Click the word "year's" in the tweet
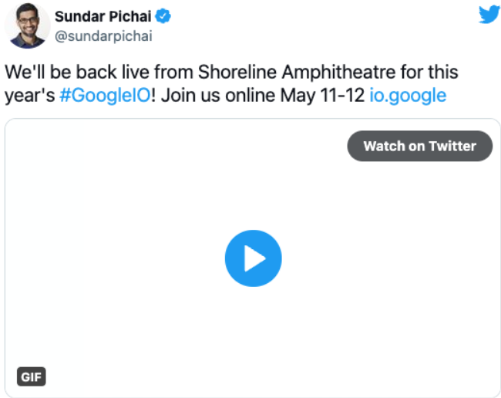Screen dimensions: 501x398 (30, 96)
